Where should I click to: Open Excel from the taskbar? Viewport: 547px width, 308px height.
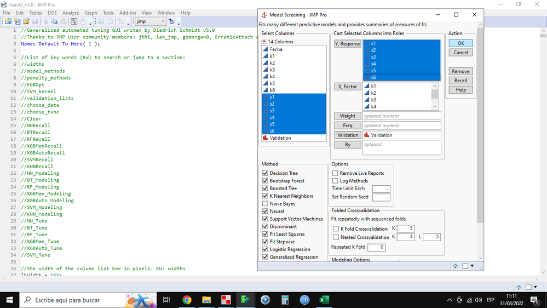[324, 300]
